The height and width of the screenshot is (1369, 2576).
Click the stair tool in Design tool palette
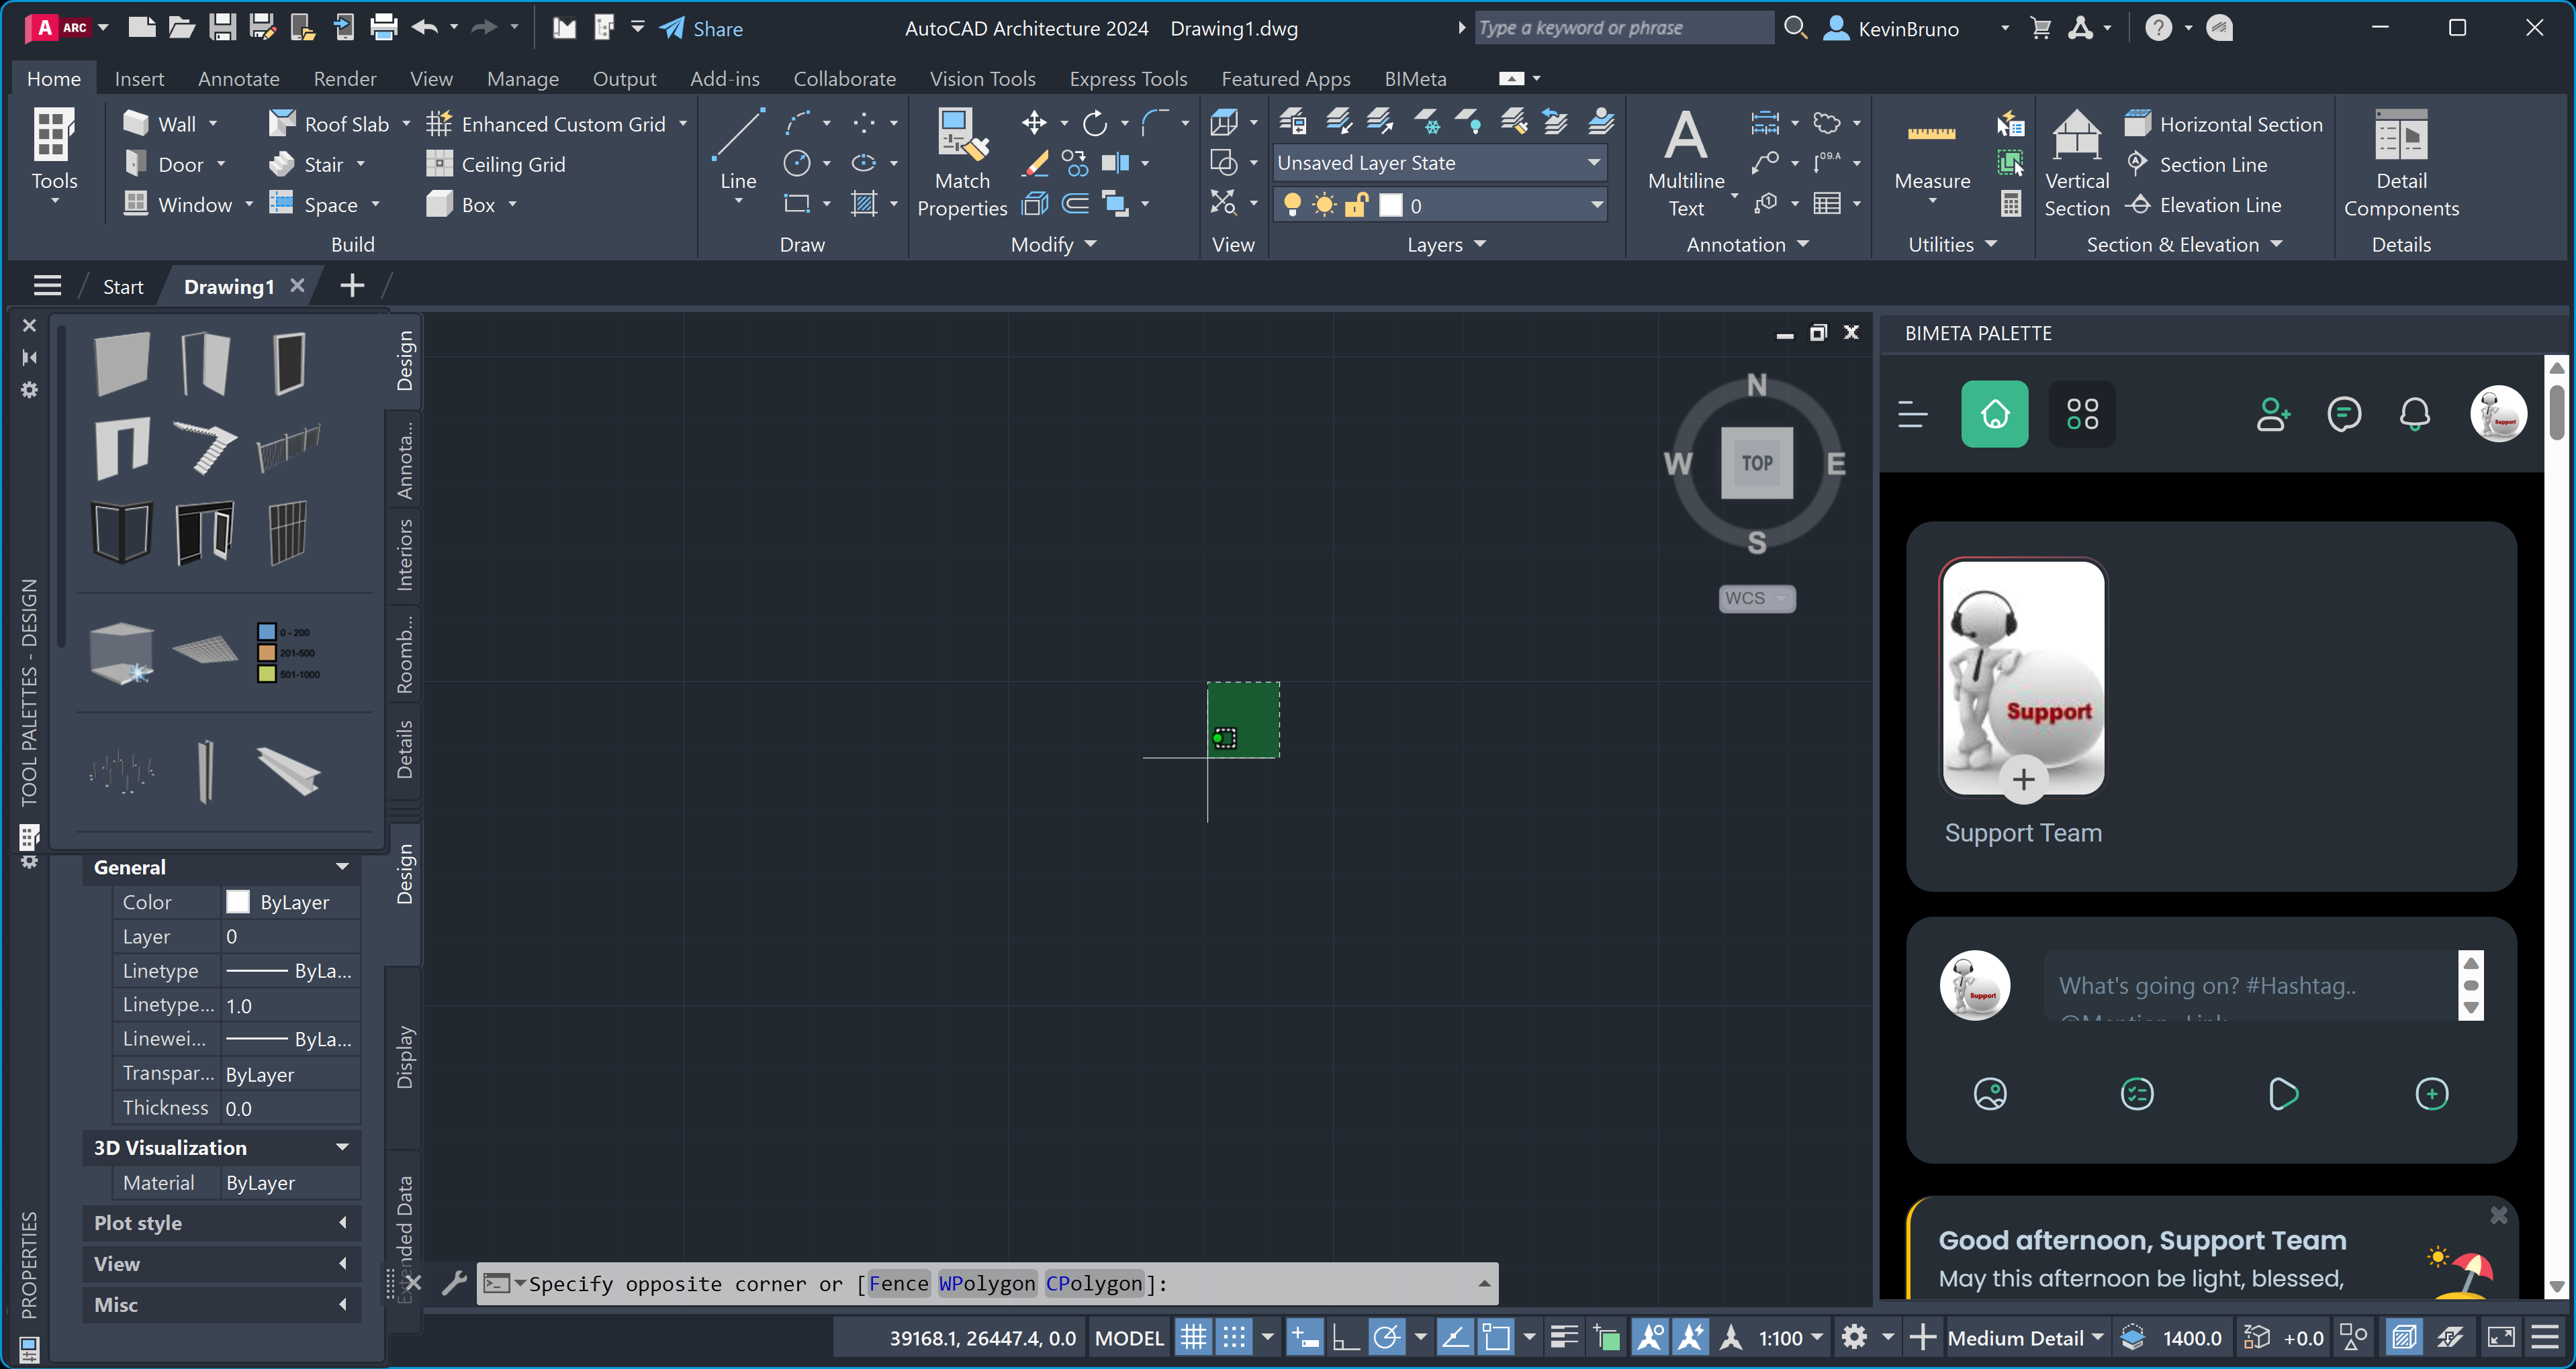tap(205, 447)
